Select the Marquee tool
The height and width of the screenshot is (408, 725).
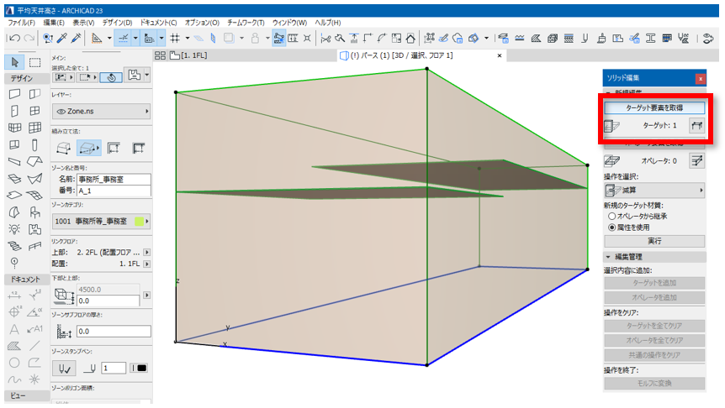pyautogui.click(x=35, y=62)
